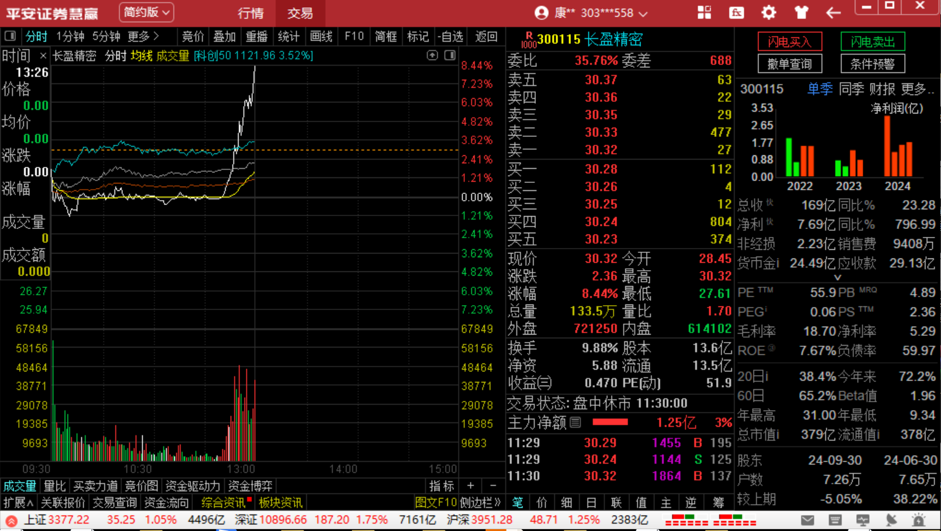This screenshot has width=941, height=531.
Task: Open the multi-window layout grid icon
Action: click(x=704, y=12)
